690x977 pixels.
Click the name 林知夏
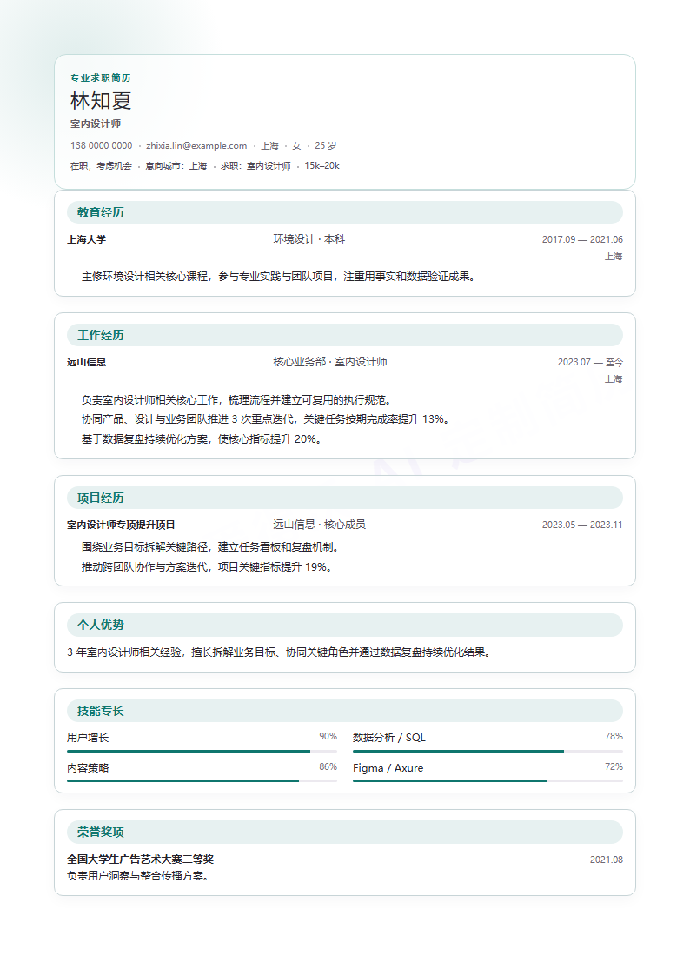point(100,100)
